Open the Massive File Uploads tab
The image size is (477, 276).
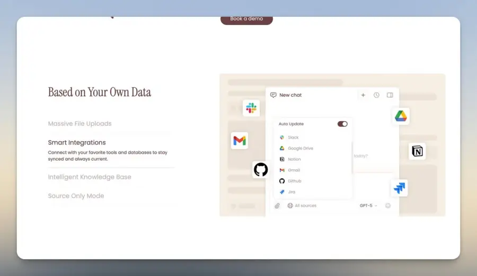pyautogui.click(x=79, y=124)
